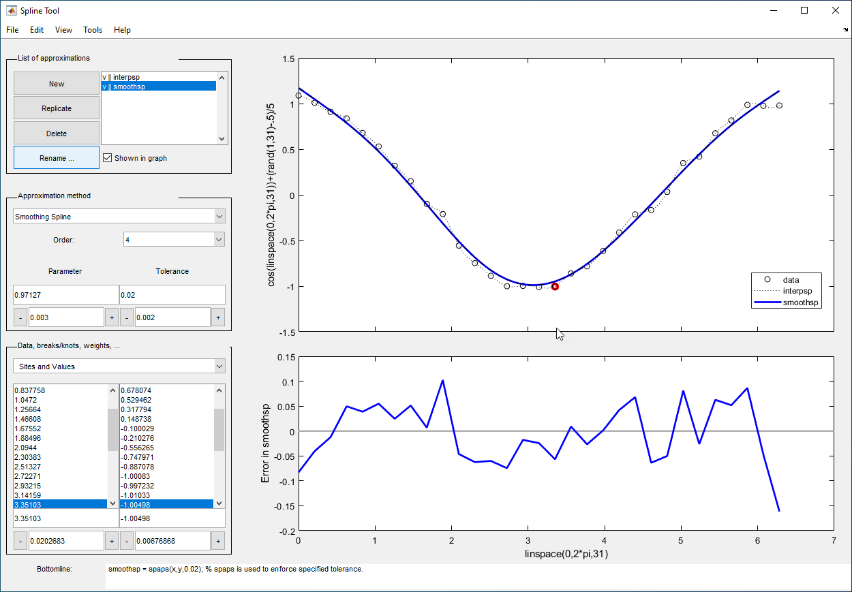Open the Order dropdown
The height and width of the screenshot is (592, 852).
click(174, 240)
